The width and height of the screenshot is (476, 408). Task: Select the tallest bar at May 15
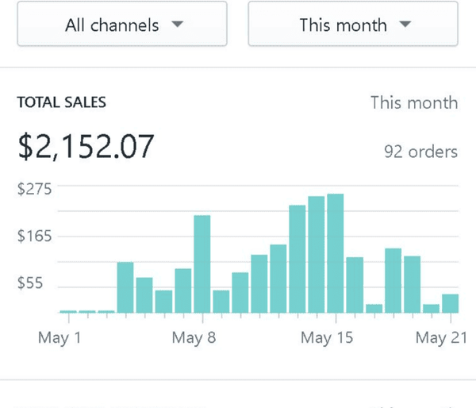(335, 253)
